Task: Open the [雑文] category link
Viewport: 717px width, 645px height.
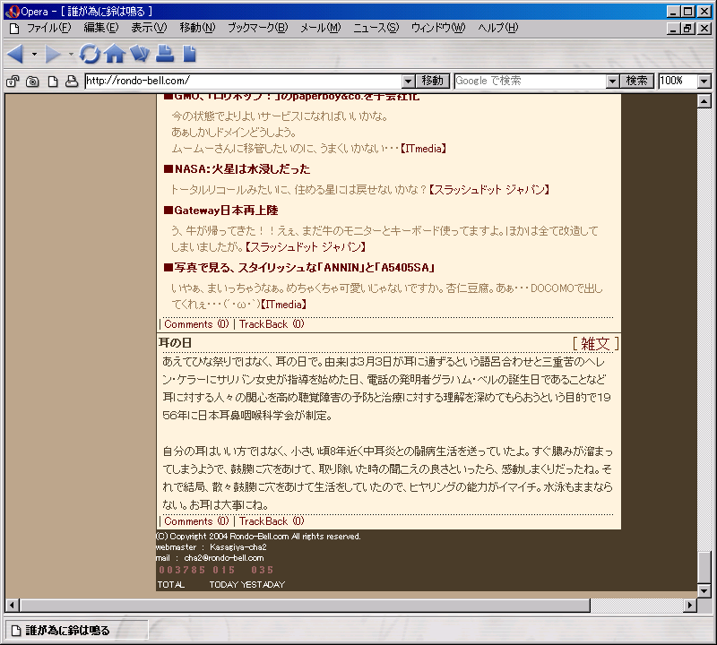Action: click(x=595, y=343)
